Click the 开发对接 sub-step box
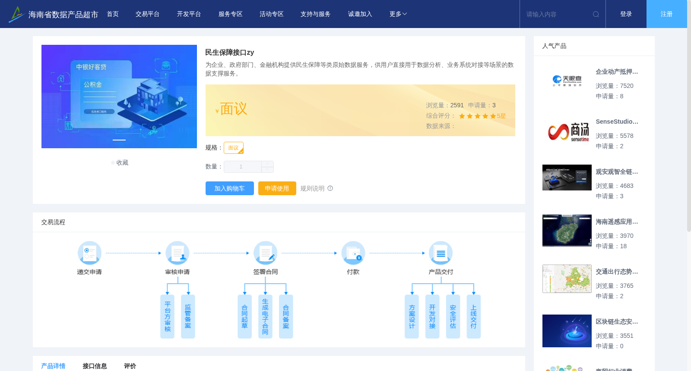Screen dimensions: 691x371 tap(432, 317)
